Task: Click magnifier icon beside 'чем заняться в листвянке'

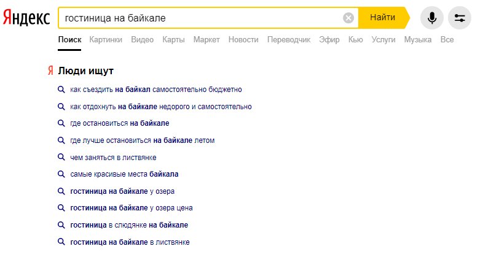Action: (61, 158)
